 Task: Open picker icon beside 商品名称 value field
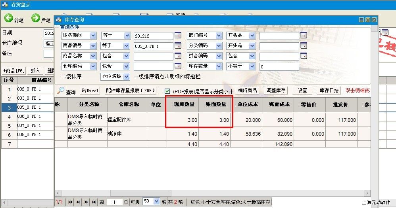tap(178, 56)
